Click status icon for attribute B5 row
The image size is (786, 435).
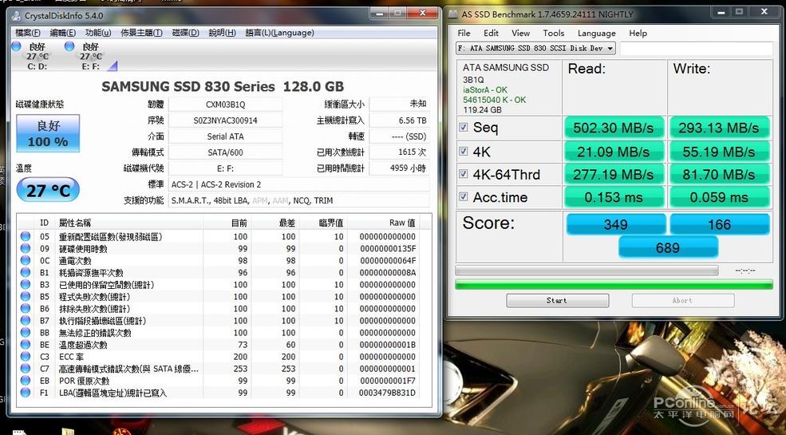coord(25,297)
